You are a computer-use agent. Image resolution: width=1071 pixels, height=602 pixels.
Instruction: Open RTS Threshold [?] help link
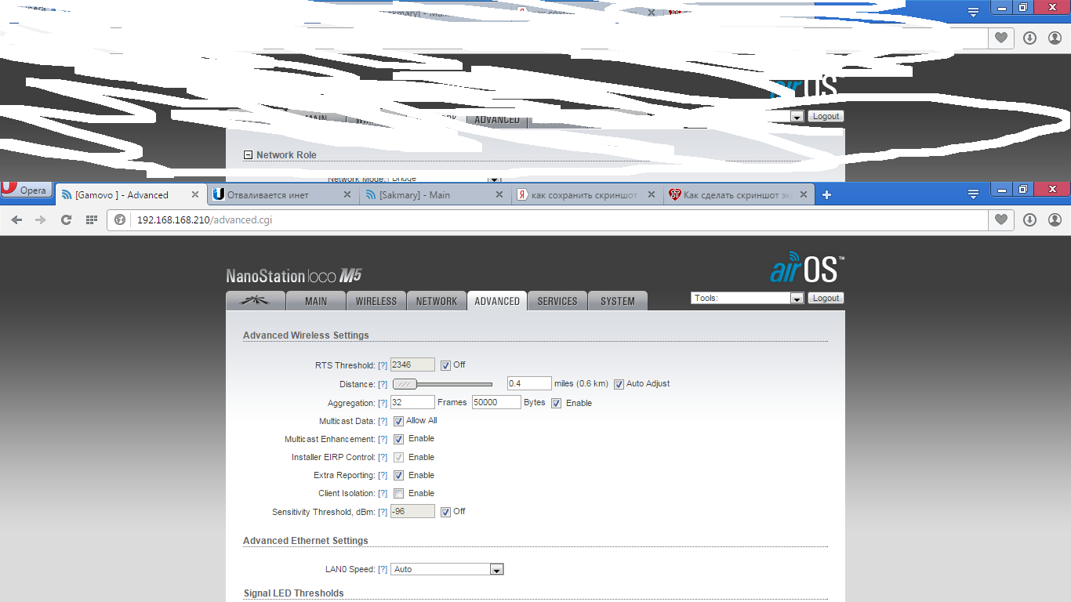pyautogui.click(x=383, y=365)
